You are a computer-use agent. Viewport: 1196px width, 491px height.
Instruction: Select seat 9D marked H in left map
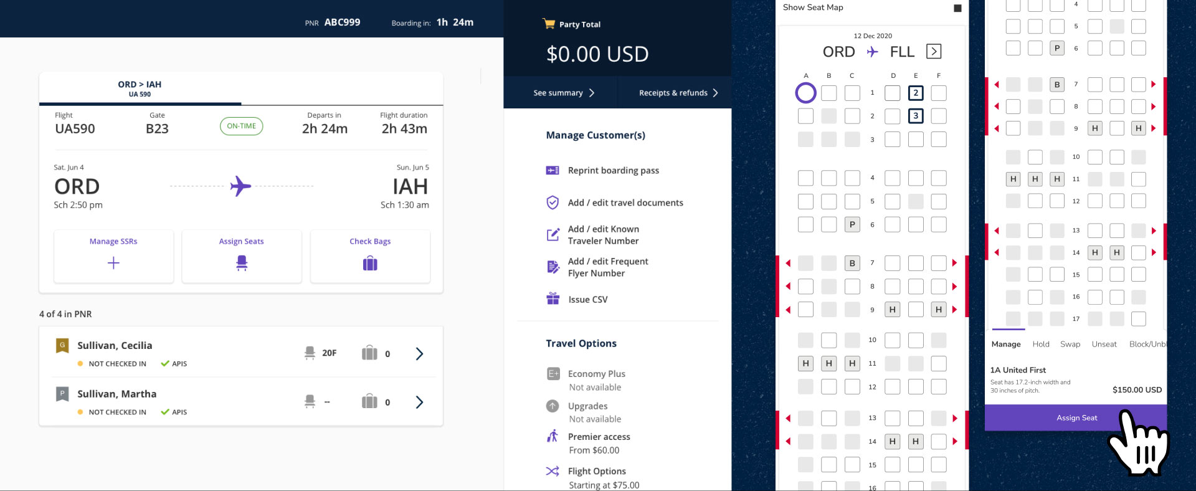click(892, 309)
